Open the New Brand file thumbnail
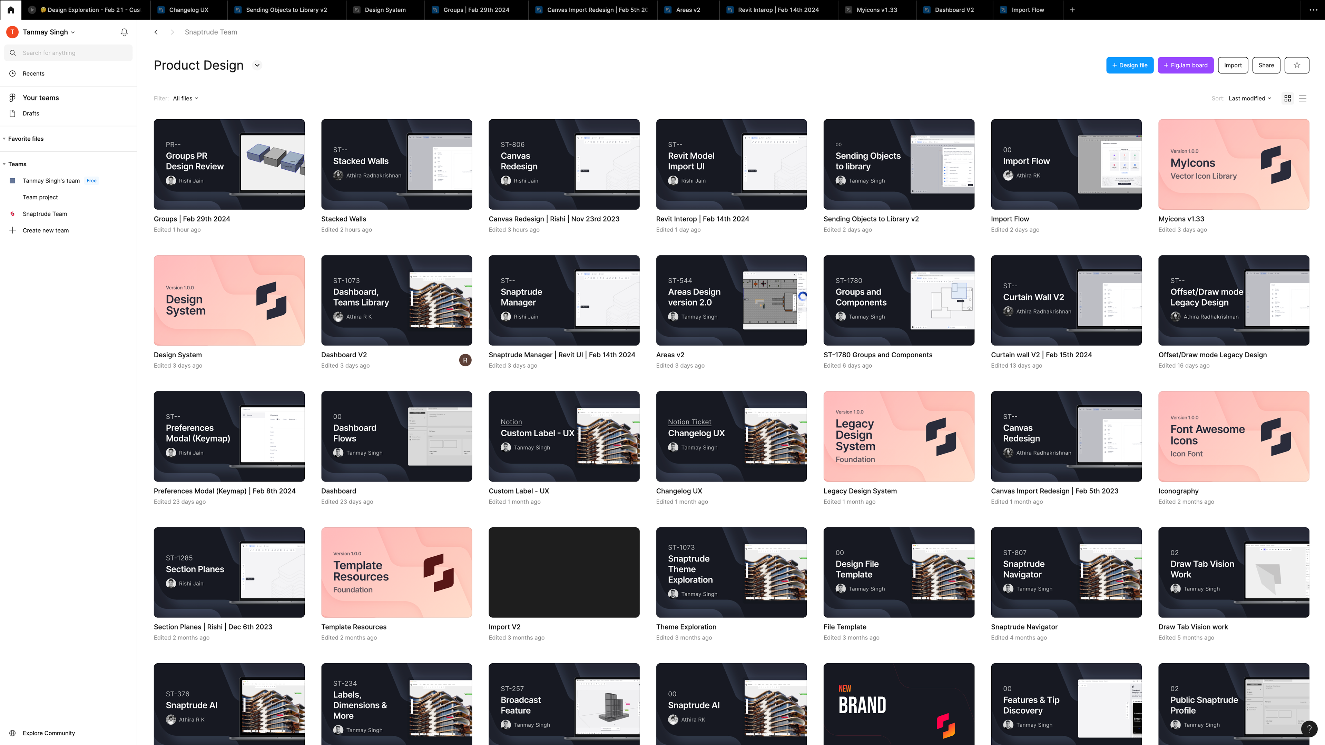1325x745 pixels. pyautogui.click(x=899, y=704)
